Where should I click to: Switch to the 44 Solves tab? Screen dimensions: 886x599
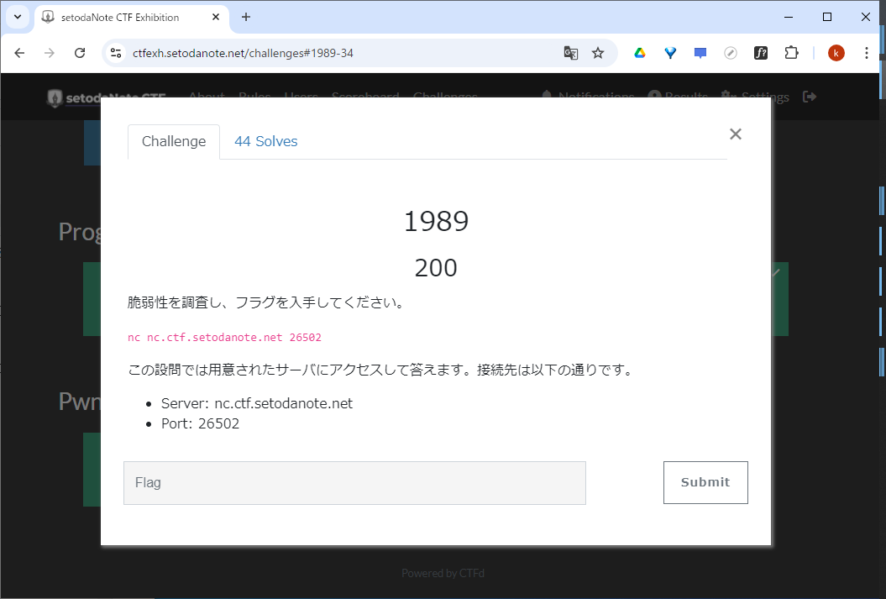[x=266, y=141]
